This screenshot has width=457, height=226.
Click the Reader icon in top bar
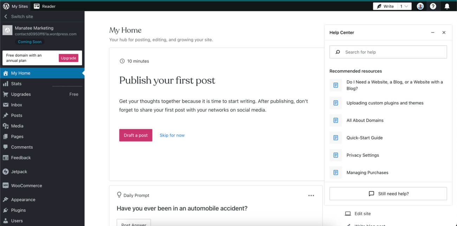[x=37, y=6]
